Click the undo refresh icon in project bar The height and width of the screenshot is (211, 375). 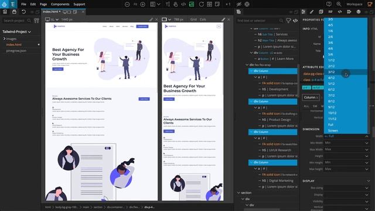point(23,12)
